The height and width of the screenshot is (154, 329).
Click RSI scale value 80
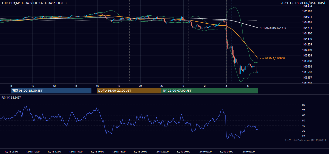[x=304, y=105]
